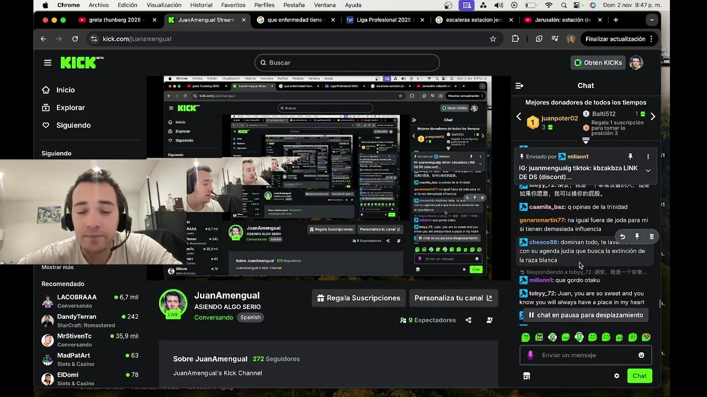This screenshot has height=397, width=707.
Task: Open recommended channel MadPatArt
Action: (x=89, y=359)
